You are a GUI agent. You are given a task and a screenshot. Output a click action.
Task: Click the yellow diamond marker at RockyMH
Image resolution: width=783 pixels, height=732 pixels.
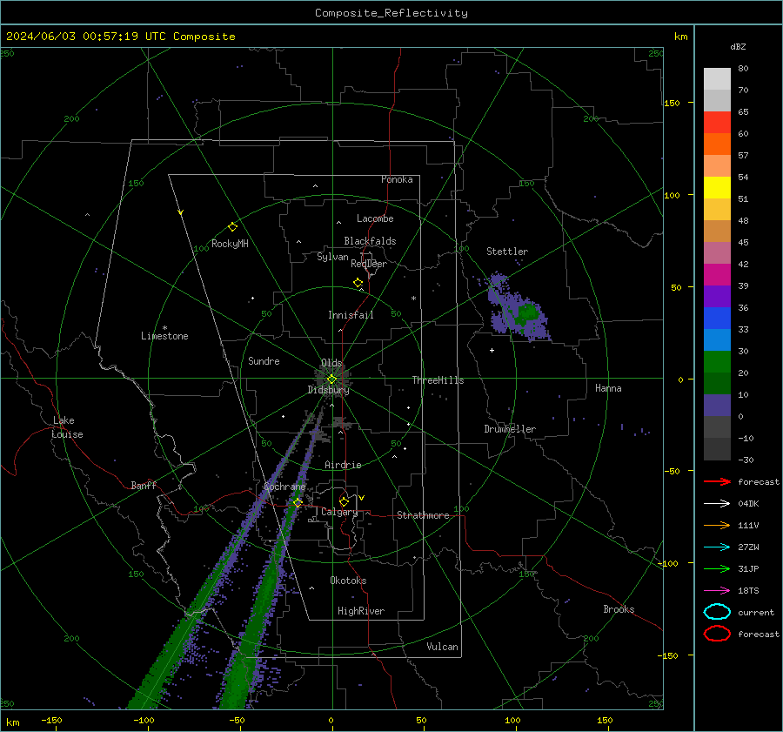[232, 227]
